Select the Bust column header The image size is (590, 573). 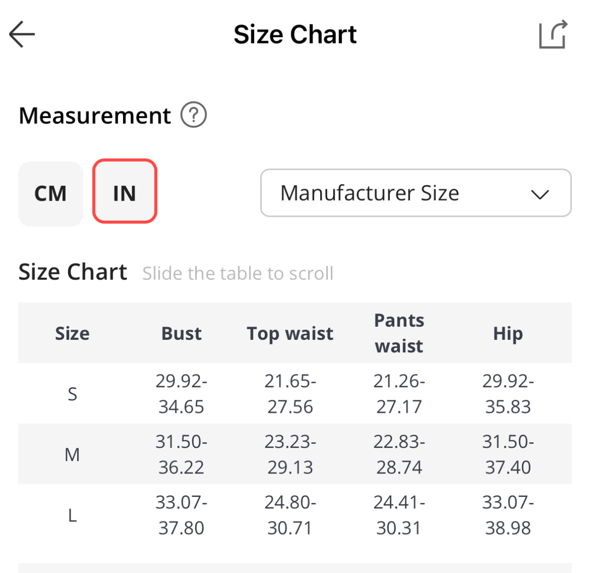(181, 333)
